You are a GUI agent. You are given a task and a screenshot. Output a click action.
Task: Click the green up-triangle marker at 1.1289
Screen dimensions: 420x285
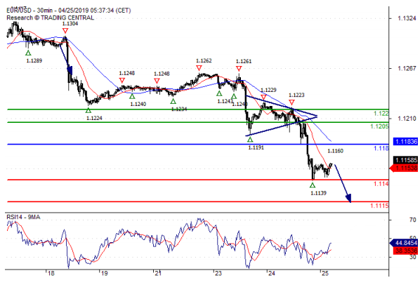(28, 53)
